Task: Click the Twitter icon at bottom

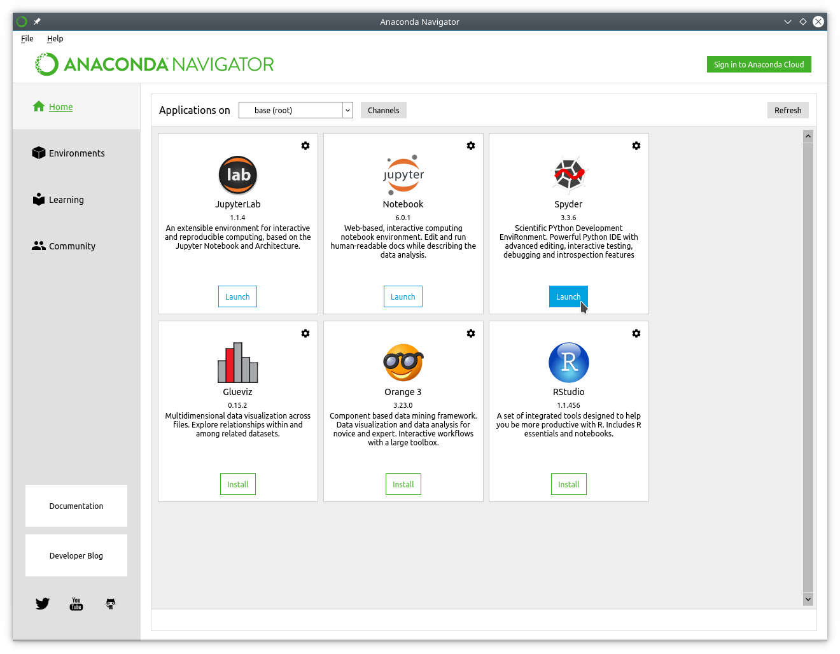Action: click(42, 603)
